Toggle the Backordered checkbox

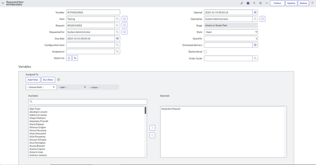pyautogui.click(x=205, y=52)
